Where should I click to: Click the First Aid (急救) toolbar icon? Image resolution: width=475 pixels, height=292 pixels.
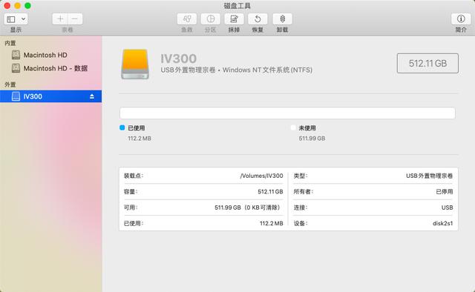187,19
